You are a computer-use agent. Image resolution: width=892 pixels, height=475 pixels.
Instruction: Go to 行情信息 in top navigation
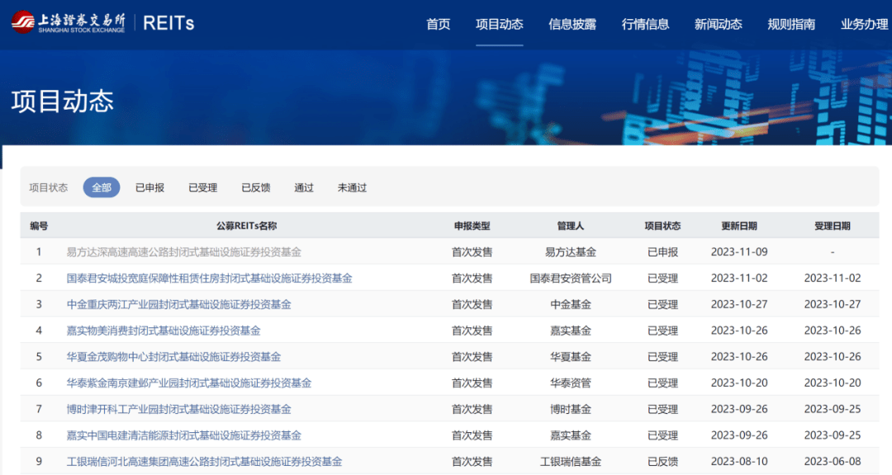click(645, 24)
